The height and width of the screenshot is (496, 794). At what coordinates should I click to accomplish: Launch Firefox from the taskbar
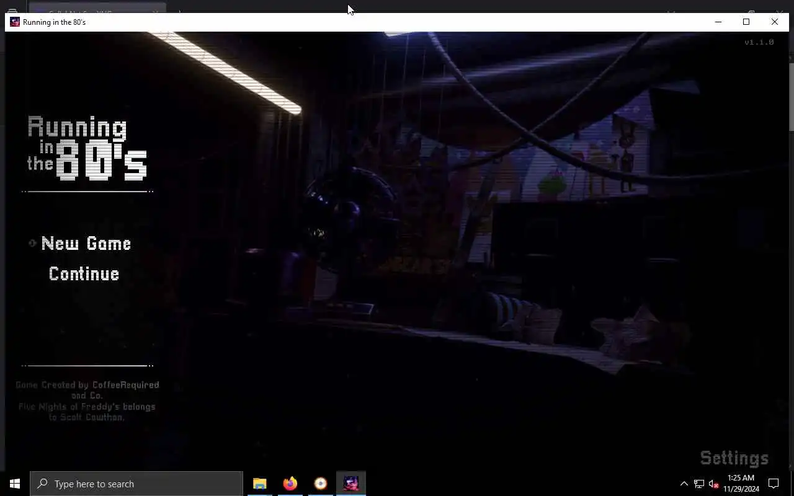(x=290, y=484)
